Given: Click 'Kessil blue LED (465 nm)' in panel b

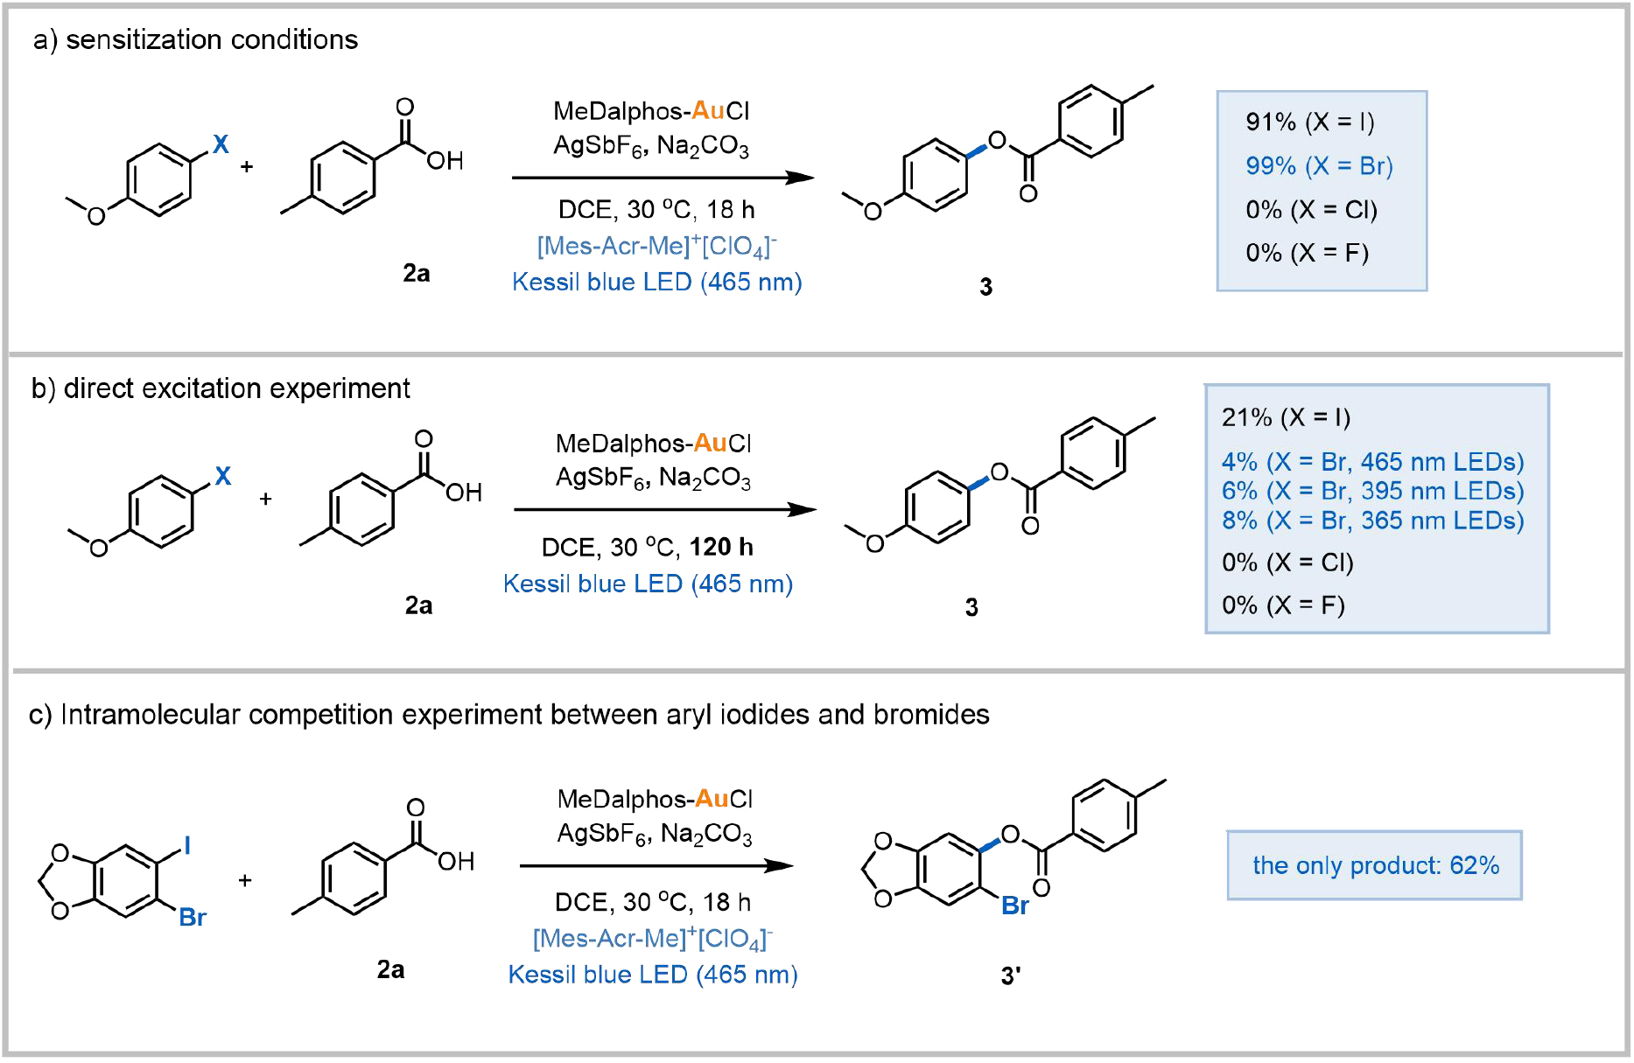Looking at the screenshot, I should coord(648,584).
